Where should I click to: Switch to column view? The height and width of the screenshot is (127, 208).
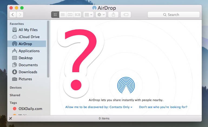tap(70, 15)
